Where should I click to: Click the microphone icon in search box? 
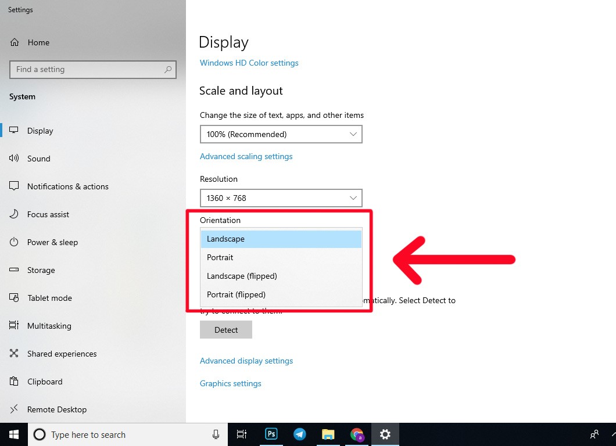pos(216,434)
